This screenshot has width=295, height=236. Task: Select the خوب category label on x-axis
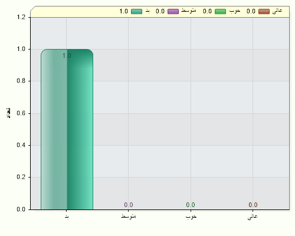pyautogui.click(x=191, y=217)
